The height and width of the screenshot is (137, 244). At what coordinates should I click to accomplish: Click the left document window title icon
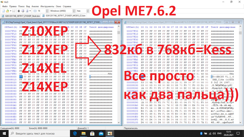pyautogui.click(x=3, y=22)
